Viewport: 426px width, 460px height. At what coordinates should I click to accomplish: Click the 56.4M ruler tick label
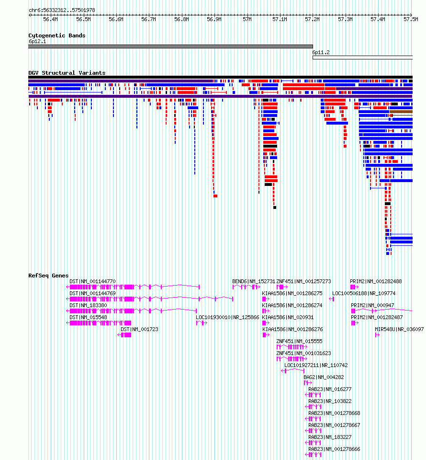point(50,19)
